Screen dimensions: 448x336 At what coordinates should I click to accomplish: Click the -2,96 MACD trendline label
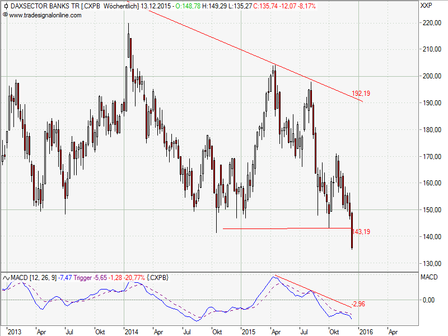coord(358,304)
